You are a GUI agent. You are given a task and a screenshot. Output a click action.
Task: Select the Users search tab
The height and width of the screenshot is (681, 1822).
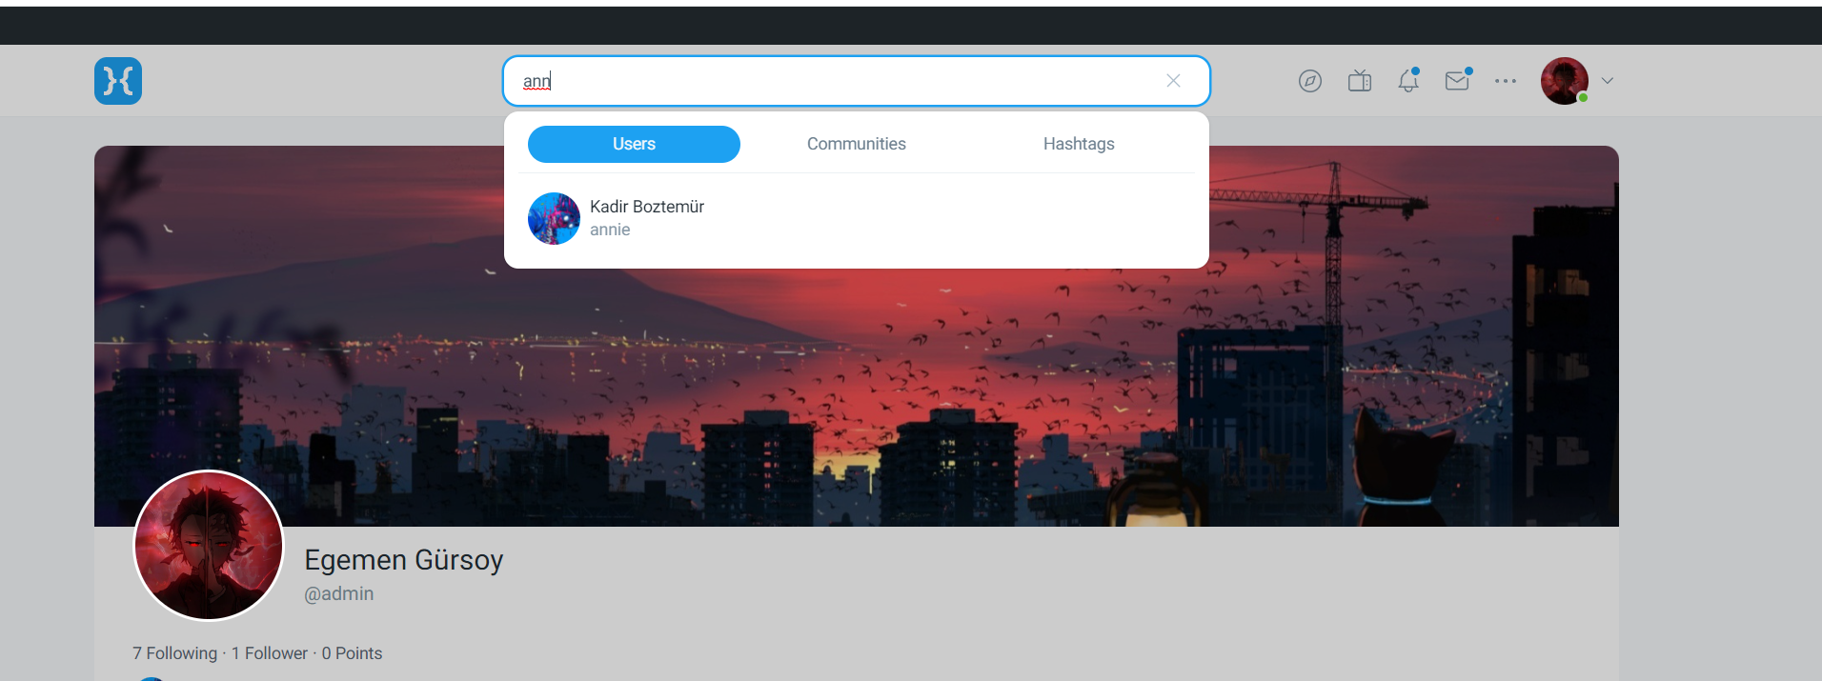coord(634,144)
